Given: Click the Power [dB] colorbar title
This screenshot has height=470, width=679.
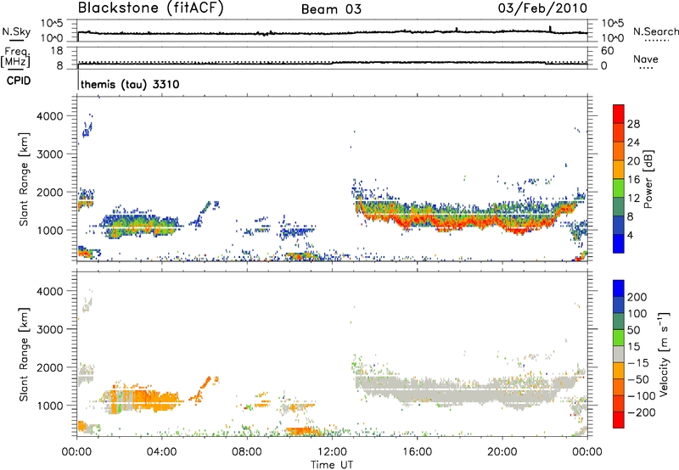Looking at the screenshot, I should point(648,179).
